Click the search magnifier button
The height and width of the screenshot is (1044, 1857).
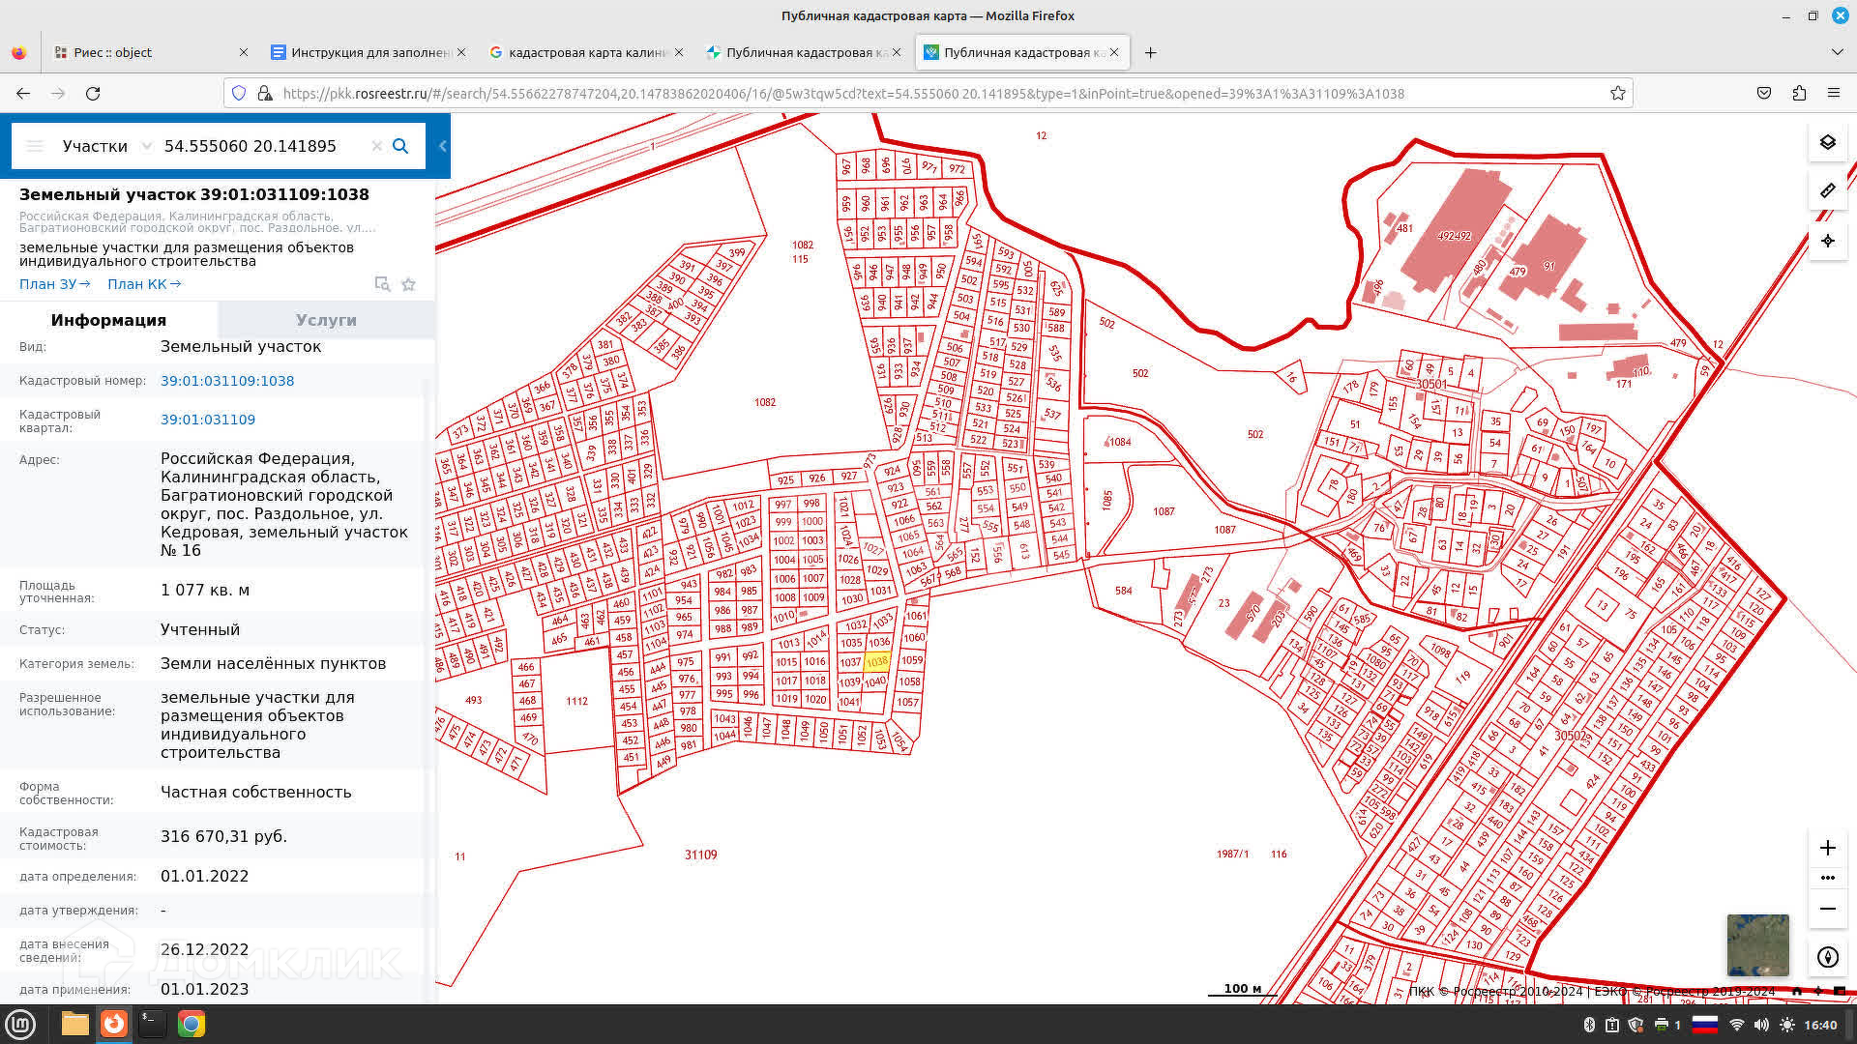[x=400, y=146]
